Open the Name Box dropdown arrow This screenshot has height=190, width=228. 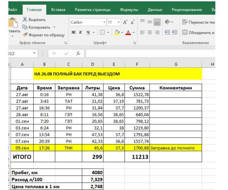[x=35, y=53]
